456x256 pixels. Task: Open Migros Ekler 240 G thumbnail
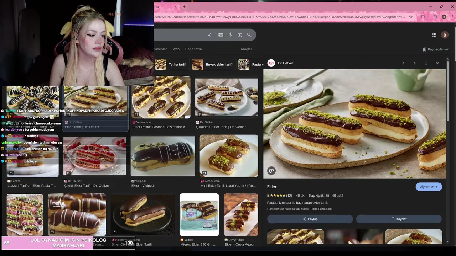[199, 215]
